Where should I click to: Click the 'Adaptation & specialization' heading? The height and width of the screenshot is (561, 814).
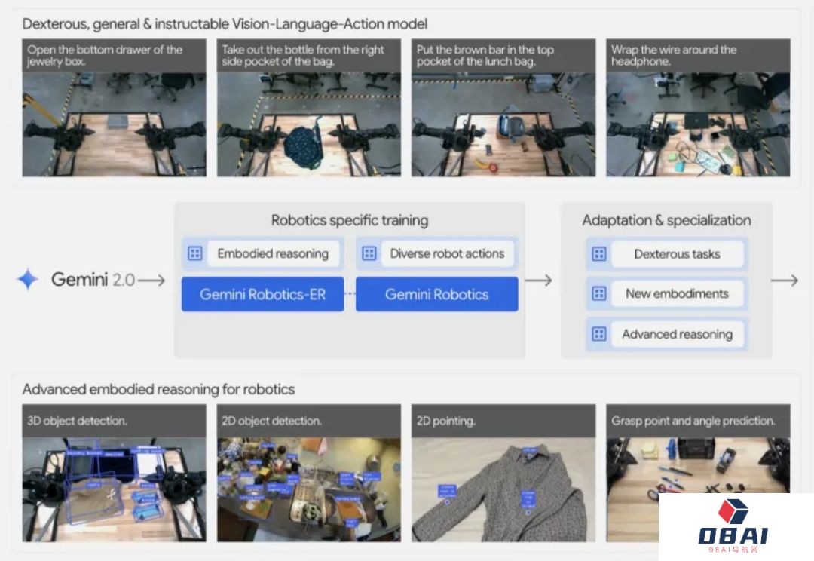[666, 220]
